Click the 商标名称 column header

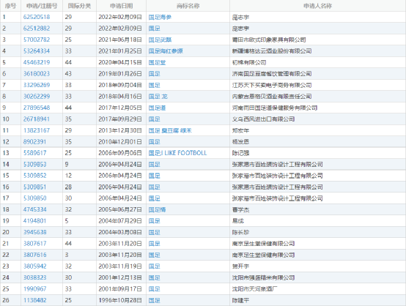tap(188, 6)
